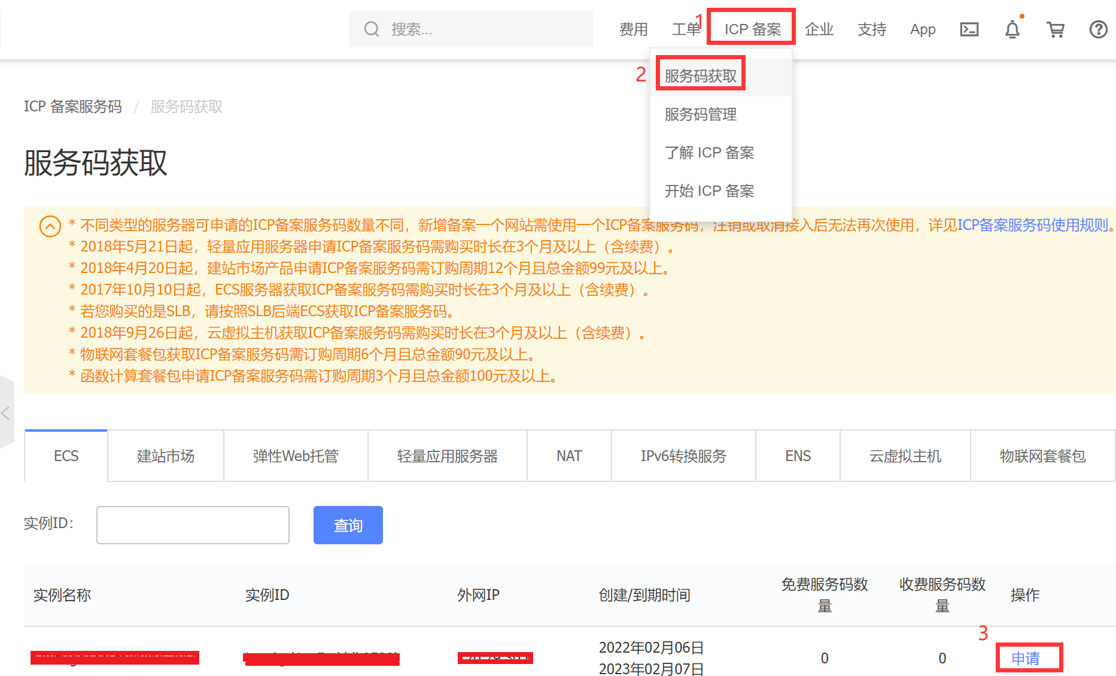This screenshot has height=676, width=1116.
Task: Click the search magnifier icon
Action: point(371,28)
